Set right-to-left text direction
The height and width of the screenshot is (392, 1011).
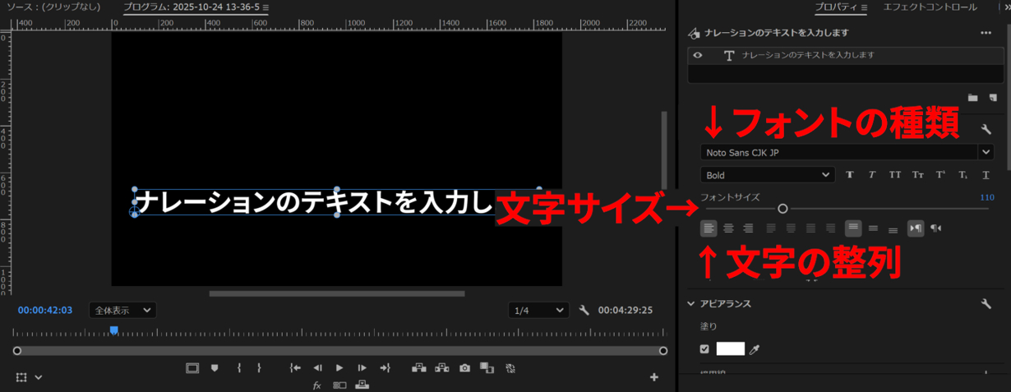coord(935,228)
